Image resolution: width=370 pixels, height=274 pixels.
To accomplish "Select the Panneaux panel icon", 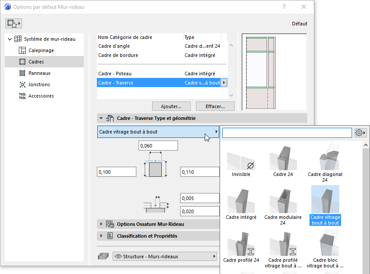I will tap(23, 73).
